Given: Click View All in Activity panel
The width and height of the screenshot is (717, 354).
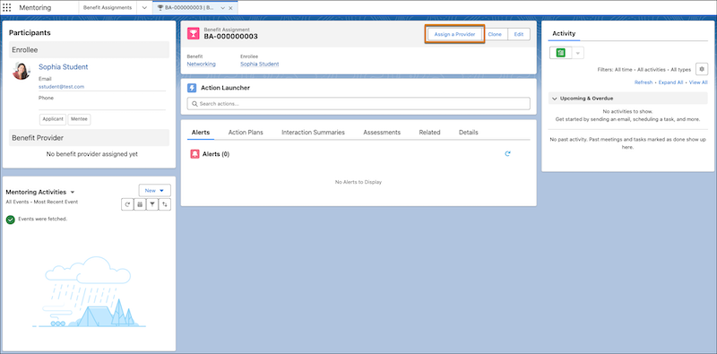Looking at the screenshot, I should [698, 82].
